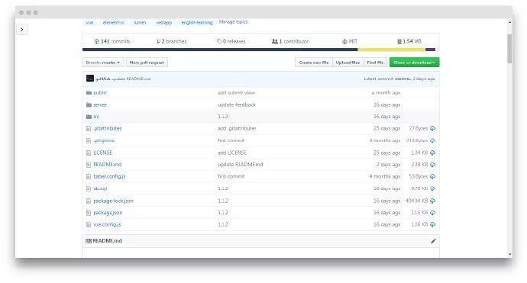Open the vue.config.js file
The height and width of the screenshot is (283, 527).
107,224
